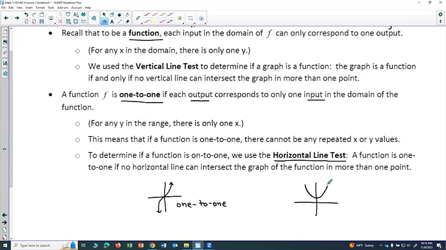The height and width of the screenshot is (250, 446).
Task: Open the Account menu
Action: [x=76, y=7]
